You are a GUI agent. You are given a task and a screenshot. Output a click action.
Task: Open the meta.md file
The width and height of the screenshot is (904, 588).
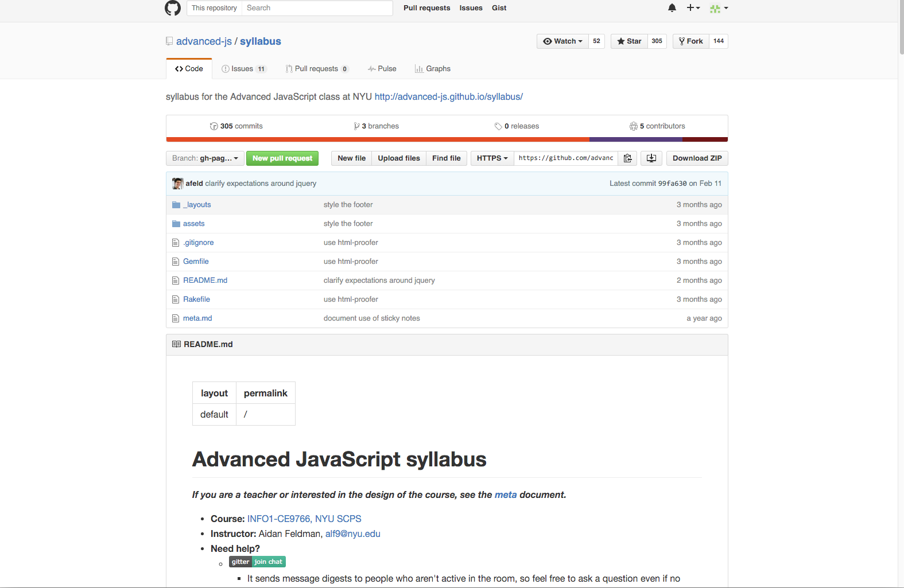pyautogui.click(x=197, y=318)
